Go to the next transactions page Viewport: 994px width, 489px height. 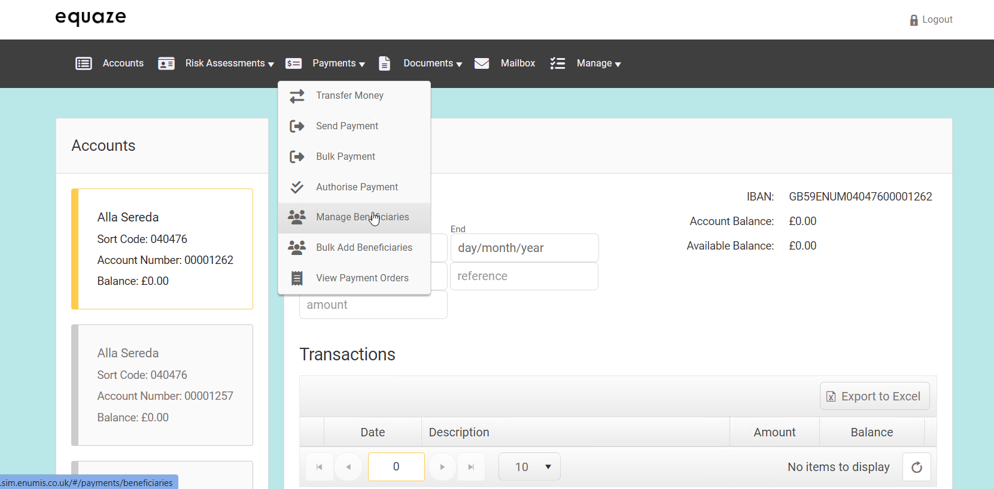coord(442,467)
